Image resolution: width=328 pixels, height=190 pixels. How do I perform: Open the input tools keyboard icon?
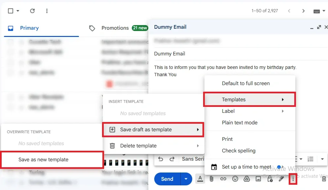[x=316, y=11]
